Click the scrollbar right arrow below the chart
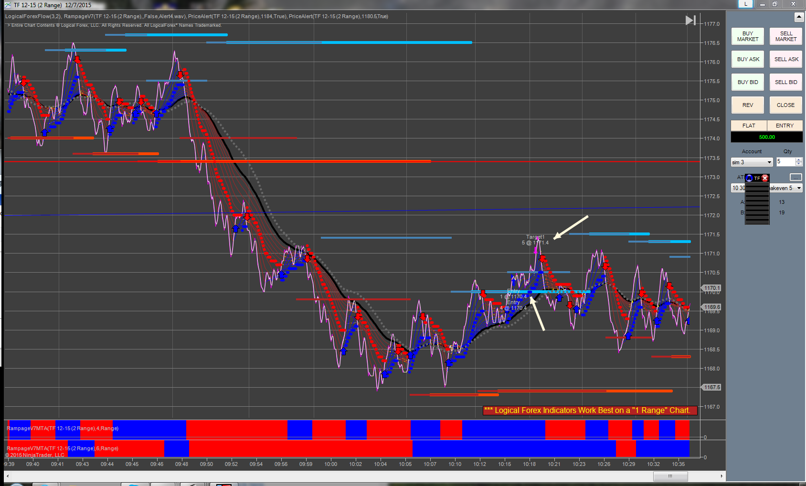The height and width of the screenshot is (486, 806). point(721,476)
